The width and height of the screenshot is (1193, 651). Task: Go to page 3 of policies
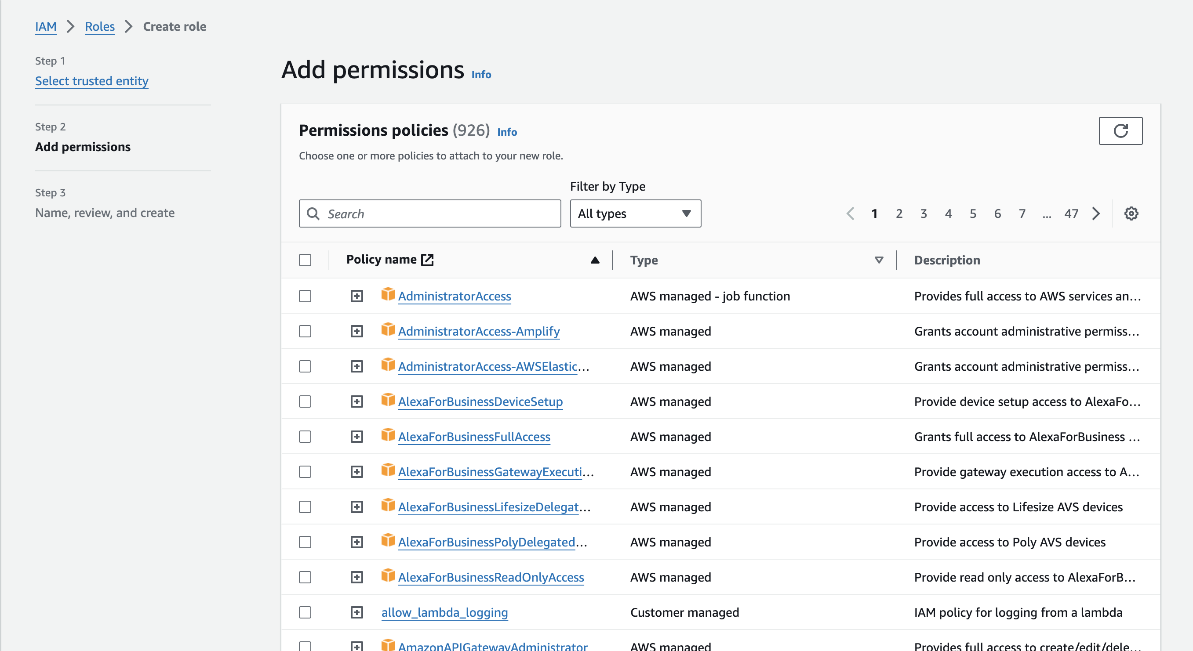924,213
